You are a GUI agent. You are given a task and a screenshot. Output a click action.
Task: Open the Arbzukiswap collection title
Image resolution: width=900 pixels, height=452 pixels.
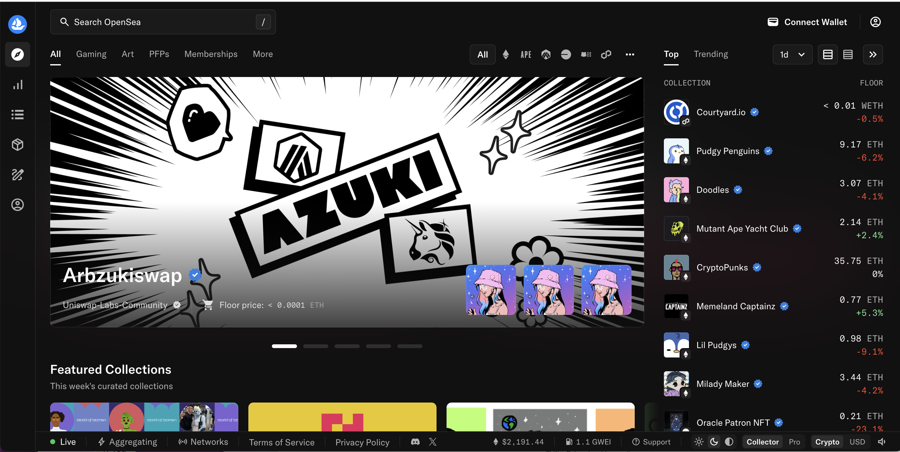[122, 275]
